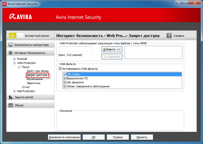Image resolution: width=203 pixels, height=144 pixels.
Task: Click the globe icon beside Интернет-безопасность
Action: coord(11,53)
